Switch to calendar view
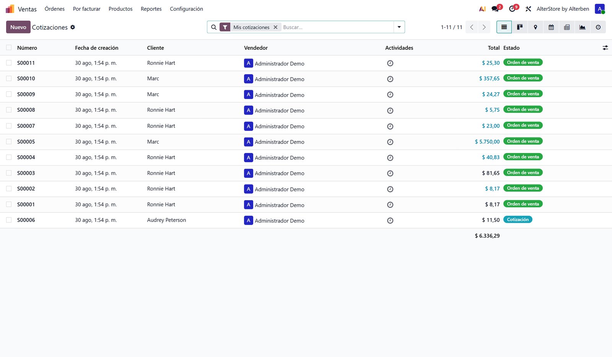The height and width of the screenshot is (357, 612). [x=551, y=27]
